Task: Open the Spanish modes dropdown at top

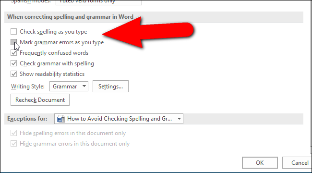Action: [x=99, y=2]
